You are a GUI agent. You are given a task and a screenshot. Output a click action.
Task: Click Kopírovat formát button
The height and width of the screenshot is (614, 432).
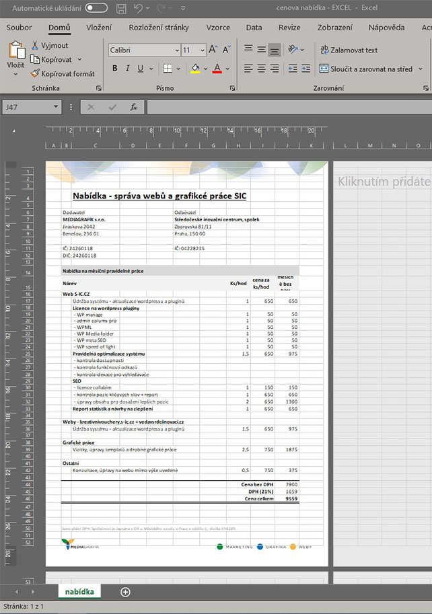tap(63, 74)
